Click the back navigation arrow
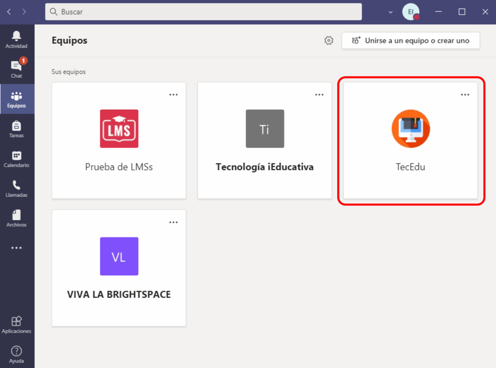 9,12
